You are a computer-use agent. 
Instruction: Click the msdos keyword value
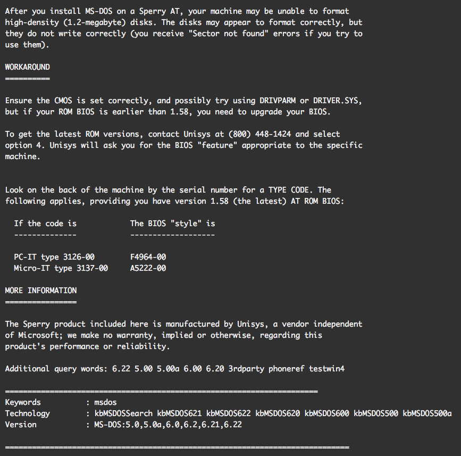coord(105,402)
